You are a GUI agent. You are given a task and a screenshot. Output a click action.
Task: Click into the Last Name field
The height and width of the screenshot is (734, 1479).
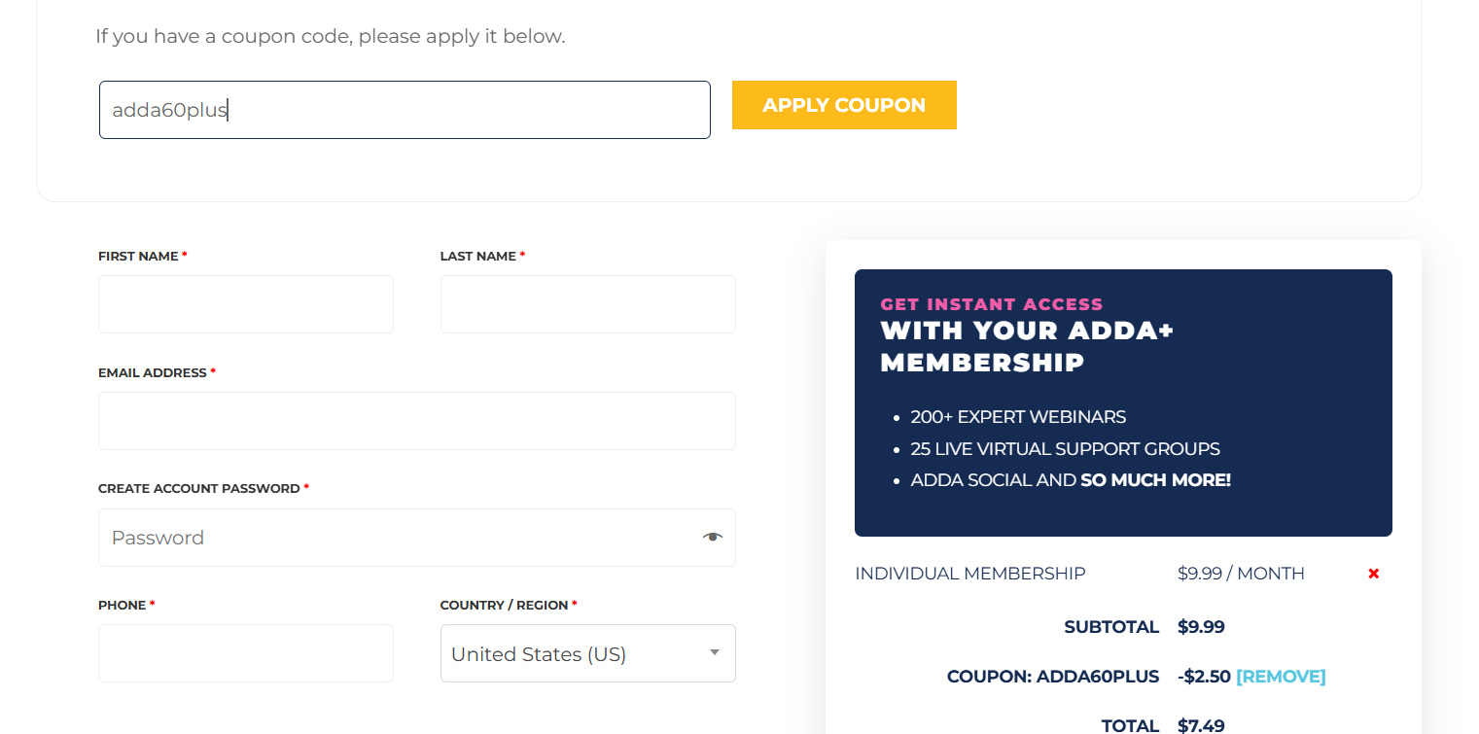pyautogui.click(x=587, y=304)
